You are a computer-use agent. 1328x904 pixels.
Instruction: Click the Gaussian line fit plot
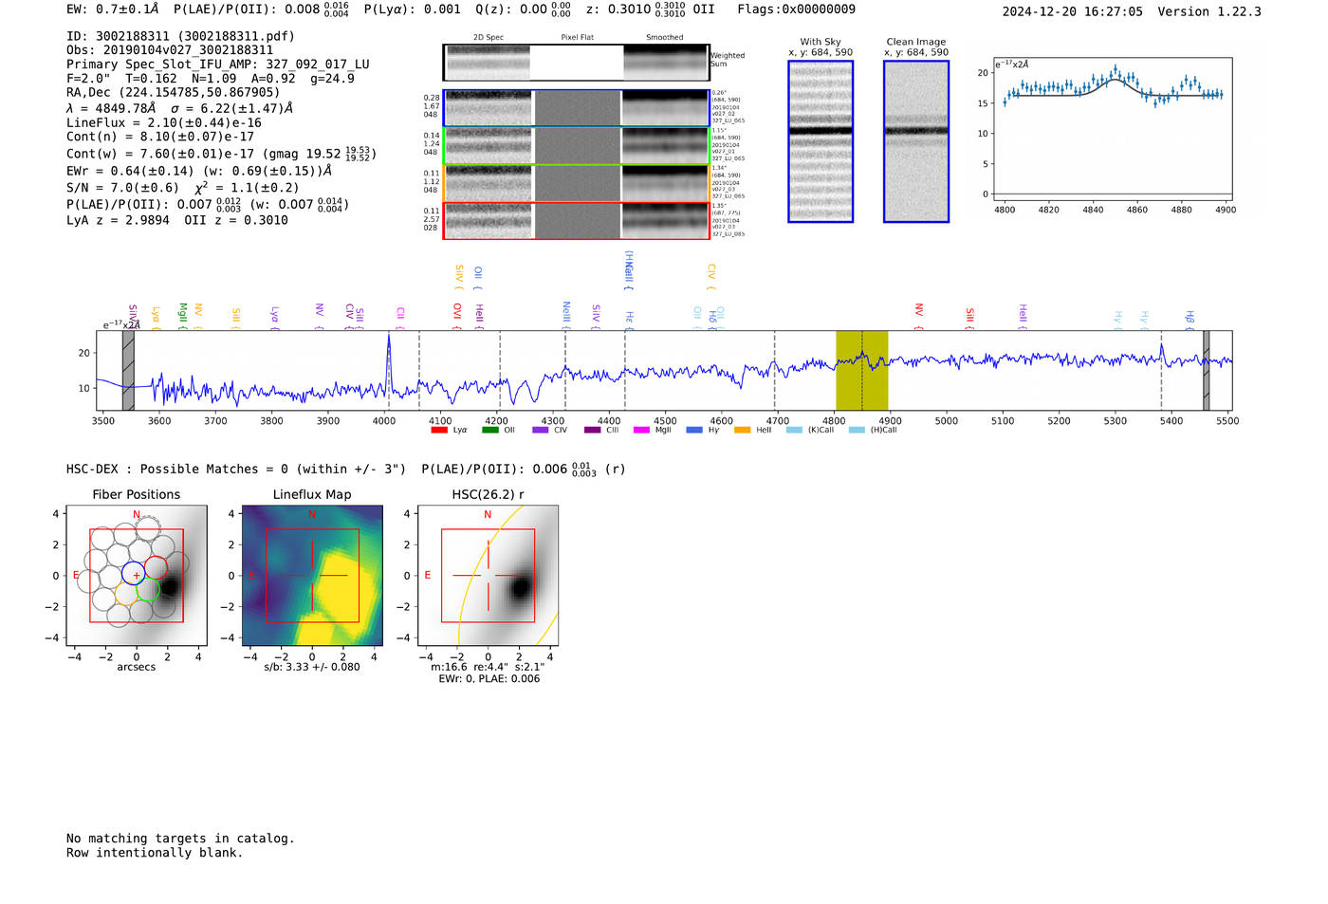(1112, 130)
